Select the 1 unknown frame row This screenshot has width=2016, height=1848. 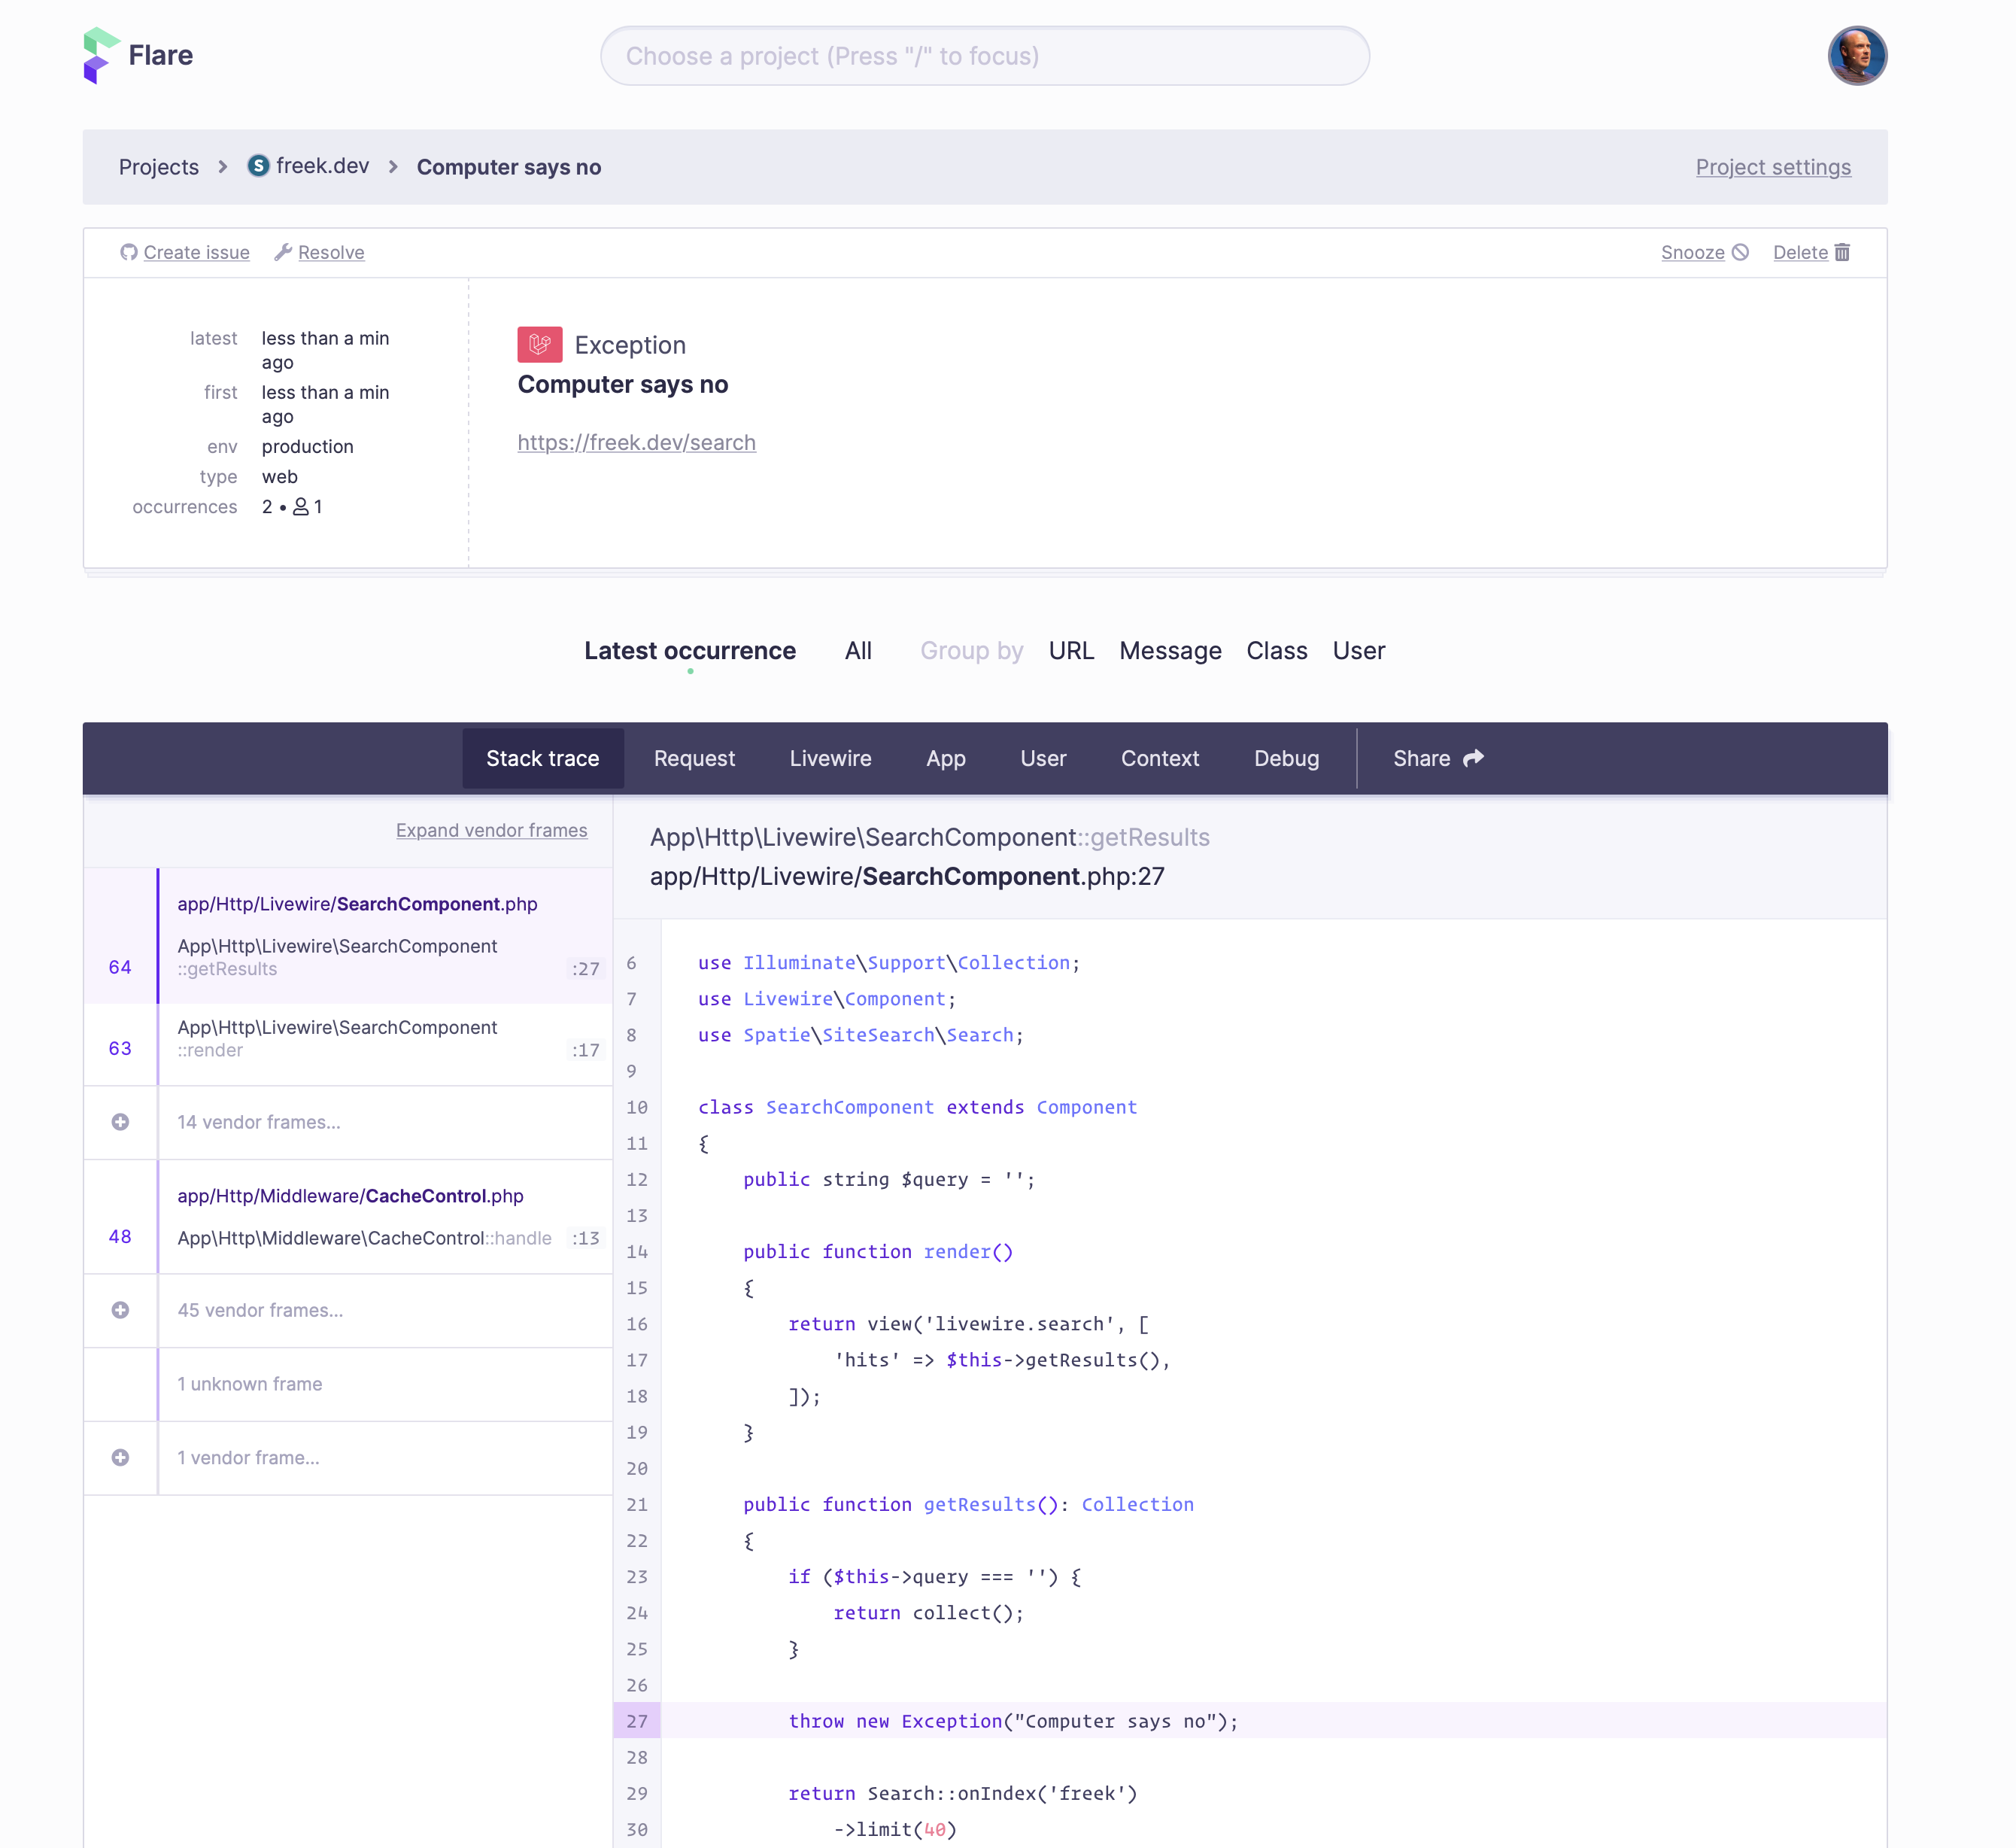coord(348,1384)
